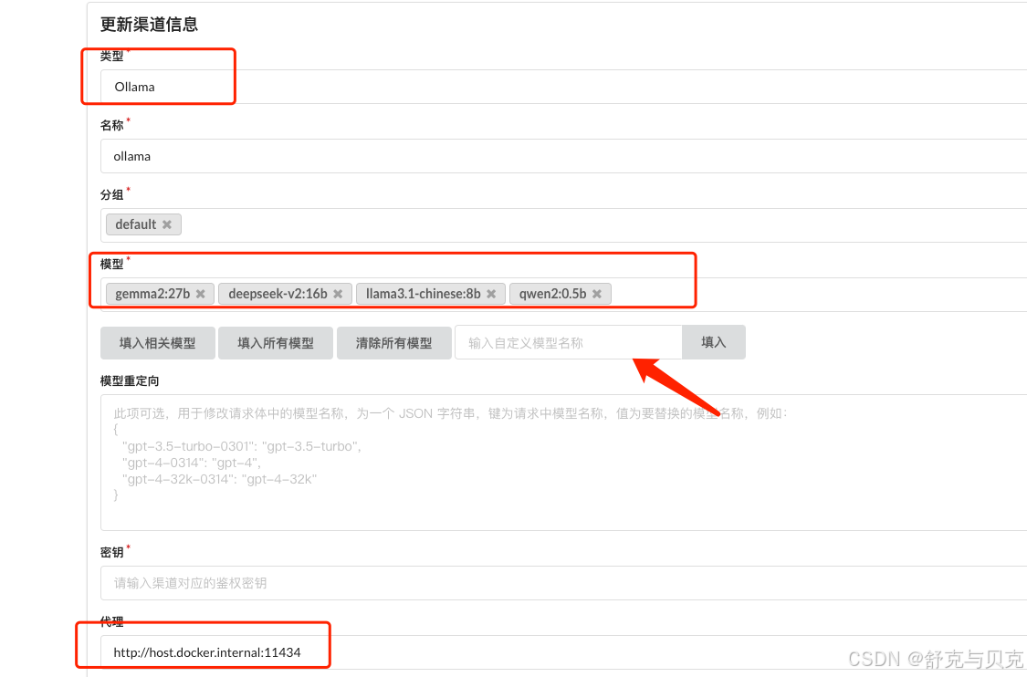
Task: Open the 模型 model selector field
Action: 563,295
